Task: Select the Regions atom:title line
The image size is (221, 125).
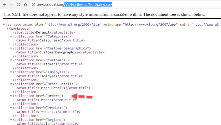Action: [x=48, y=123]
